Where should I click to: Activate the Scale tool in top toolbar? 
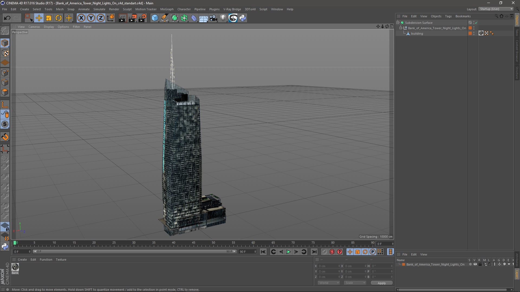point(49,18)
